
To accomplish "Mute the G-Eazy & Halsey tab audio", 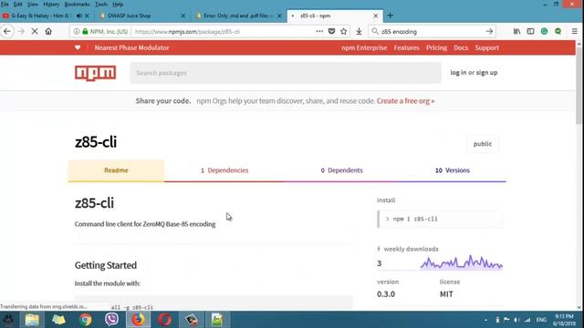I will pos(79,15).
